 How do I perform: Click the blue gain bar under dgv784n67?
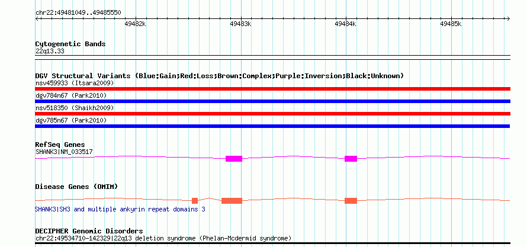pyautogui.click(x=272, y=101)
